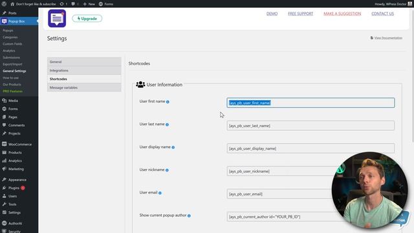Open Our Products submenu item
Image resolution: width=414 pixels, height=233 pixels.
[12, 84]
